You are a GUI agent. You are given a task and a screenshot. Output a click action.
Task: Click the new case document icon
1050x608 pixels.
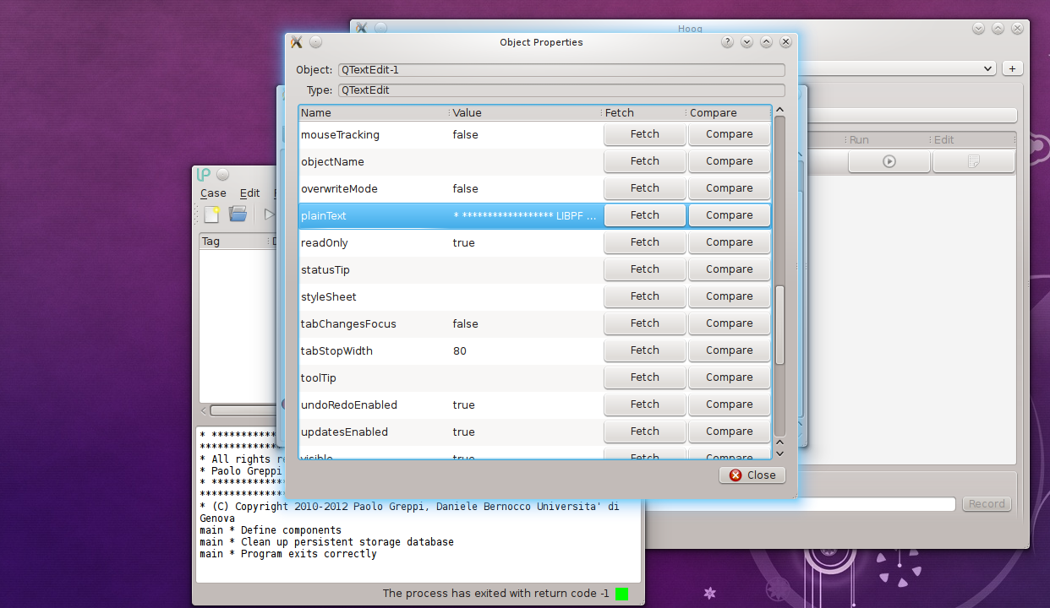[211, 214]
